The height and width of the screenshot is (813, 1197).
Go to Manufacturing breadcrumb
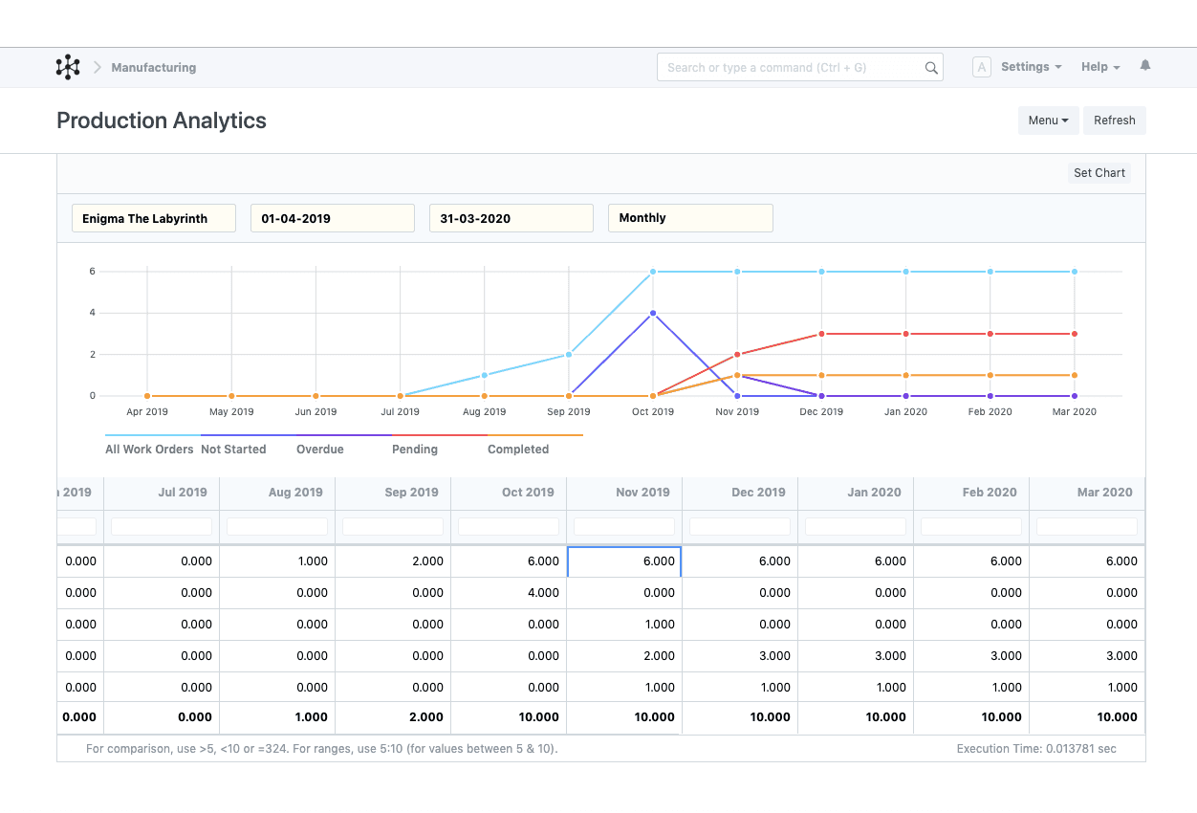coord(154,68)
